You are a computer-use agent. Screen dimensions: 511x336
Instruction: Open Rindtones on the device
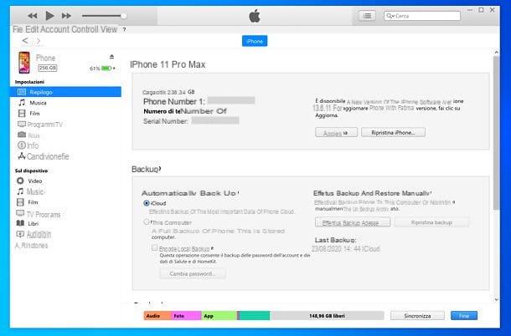point(31,246)
